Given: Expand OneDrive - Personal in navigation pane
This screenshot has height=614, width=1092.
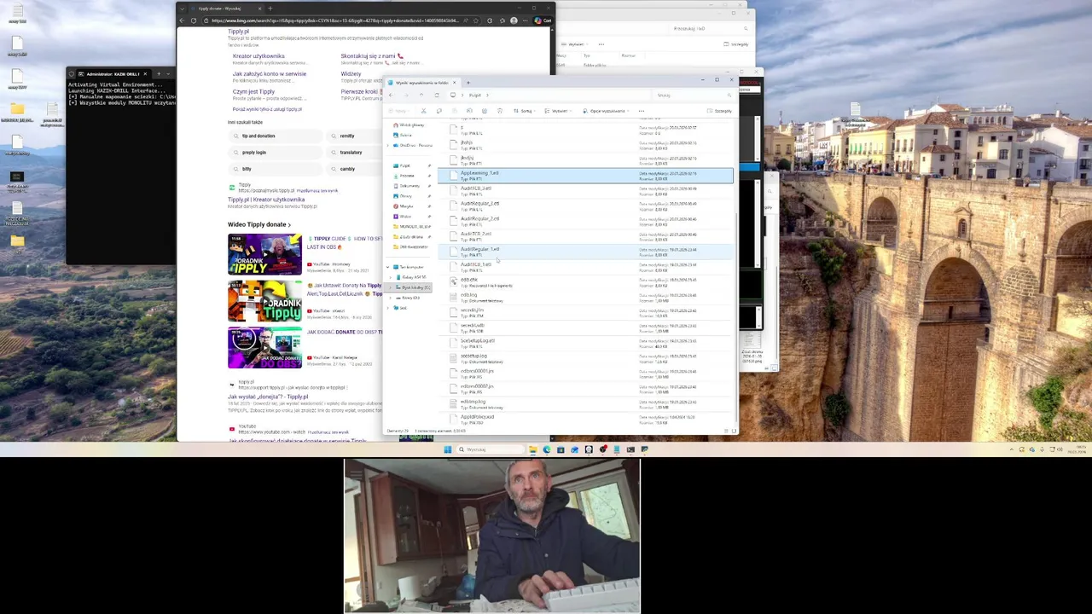Looking at the screenshot, I should pyautogui.click(x=388, y=145).
